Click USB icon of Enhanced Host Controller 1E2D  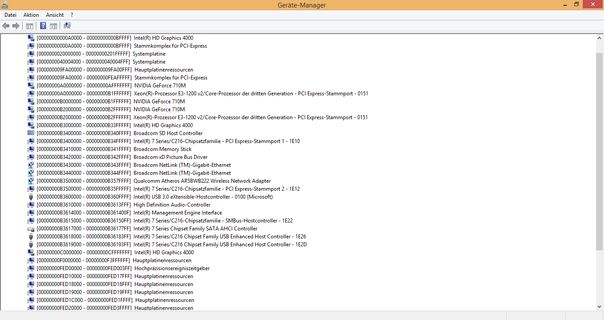click(x=31, y=244)
